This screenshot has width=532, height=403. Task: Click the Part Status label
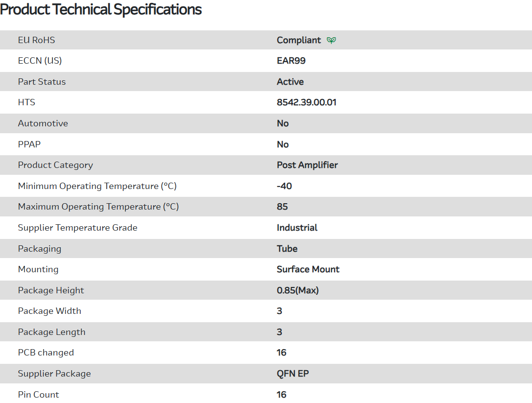[x=42, y=82]
